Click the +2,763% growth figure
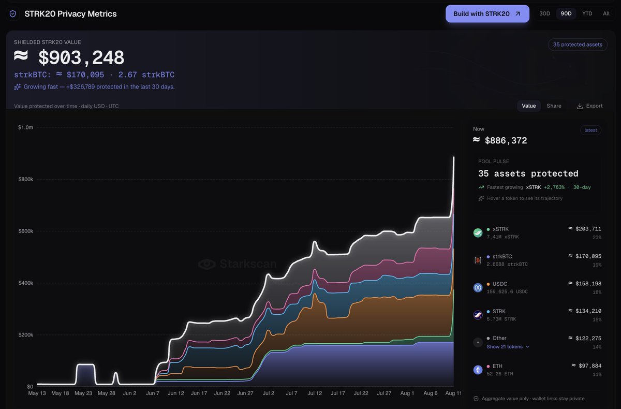Viewport: 621px width, 409px height. click(554, 187)
